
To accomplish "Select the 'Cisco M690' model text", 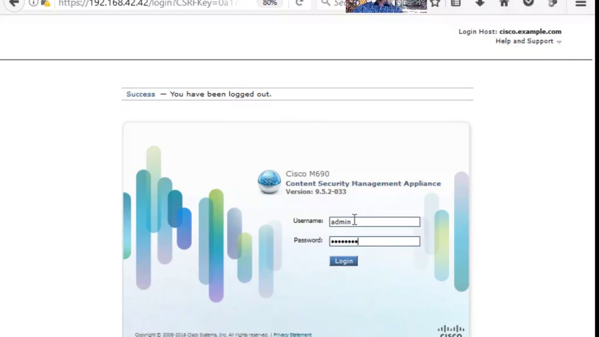I will pyautogui.click(x=307, y=174).
